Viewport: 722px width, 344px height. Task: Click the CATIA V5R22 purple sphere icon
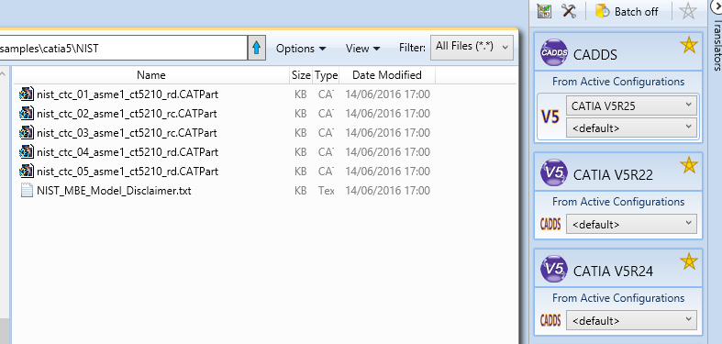pyautogui.click(x=554, y=172)
